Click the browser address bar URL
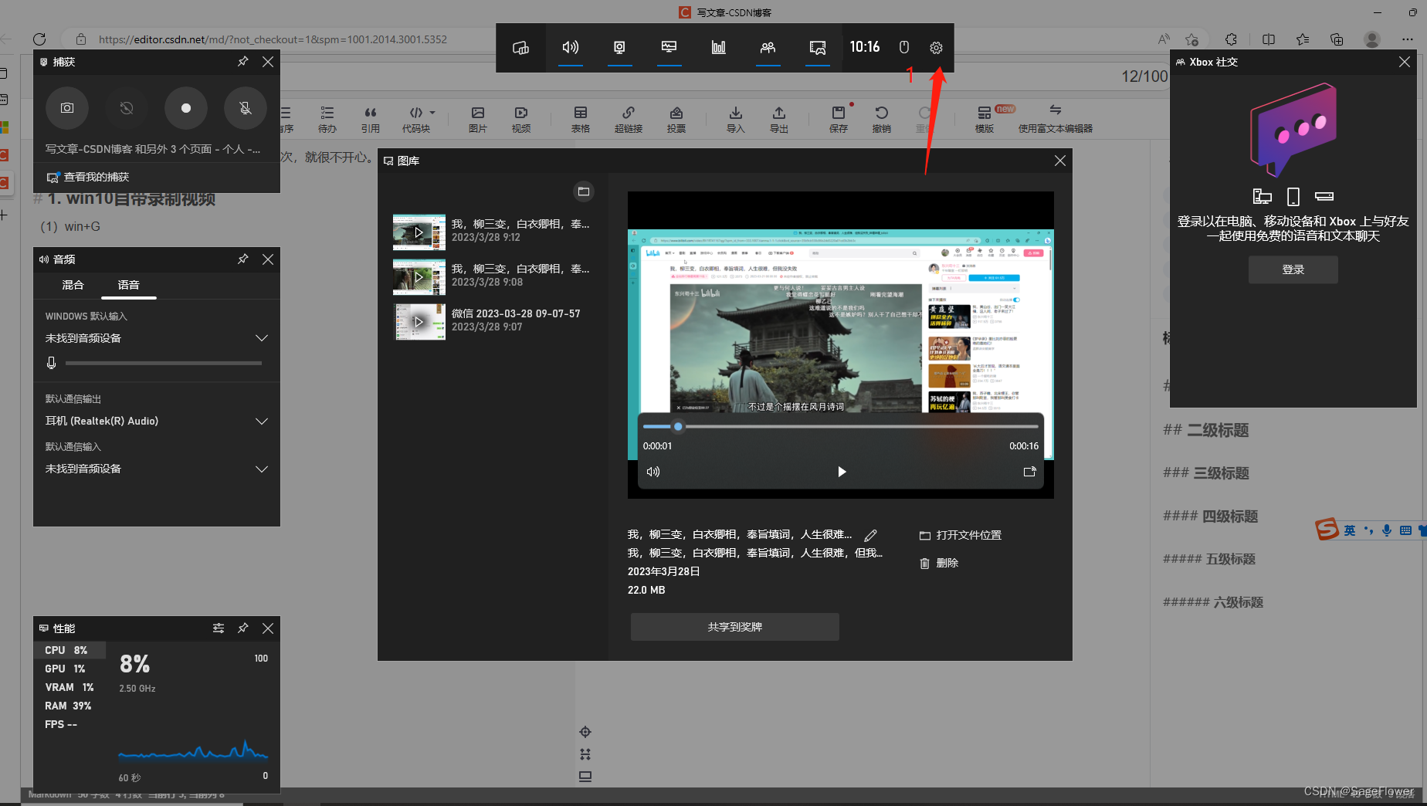Image resolution: width=1427 pixels, height=806 pixels. (x=273, y=39)
